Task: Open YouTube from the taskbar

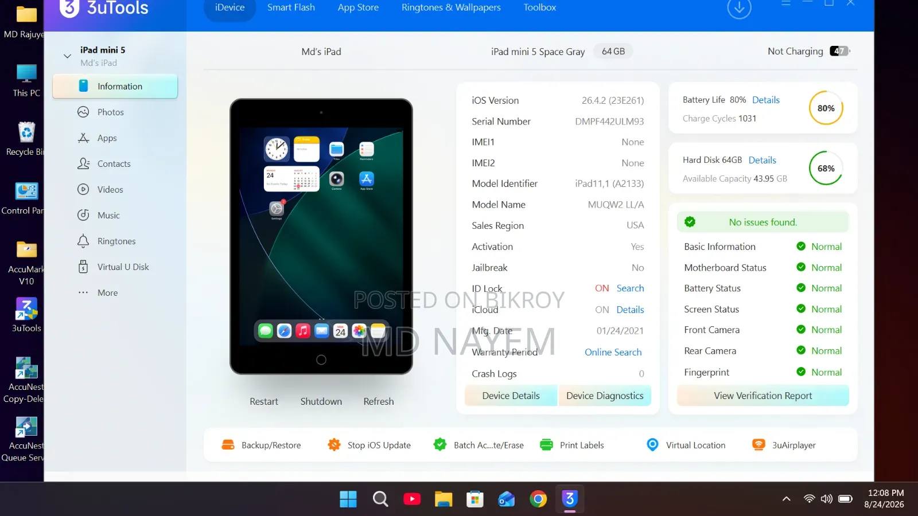Action: coord(411,499)
